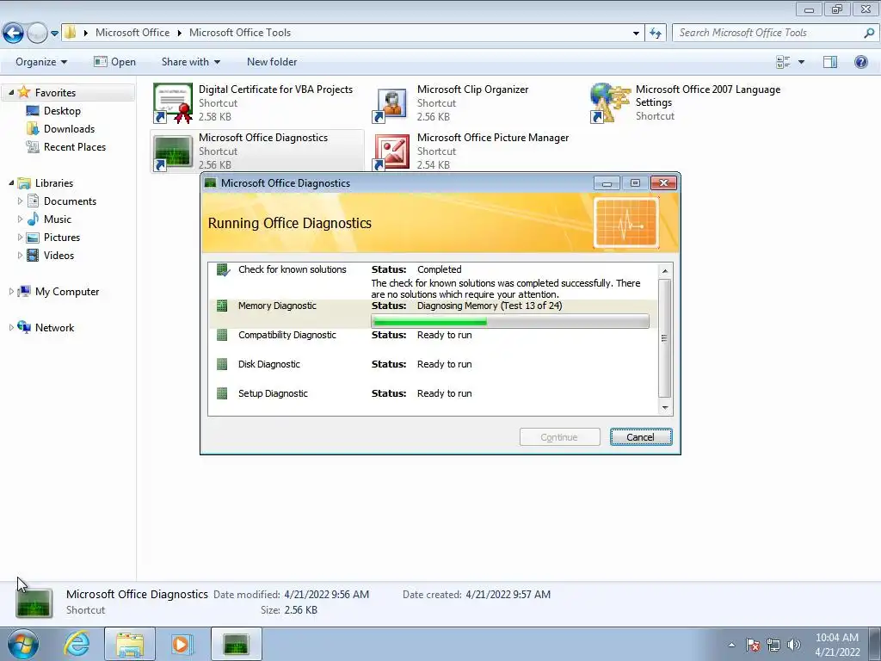Click New folder in the toolbar

click(272, 62)
